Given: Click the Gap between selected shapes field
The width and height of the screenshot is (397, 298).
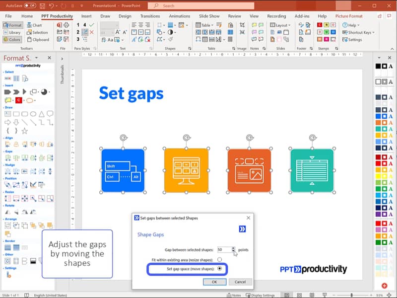Looking at the screenshot, I should point(224,250).
